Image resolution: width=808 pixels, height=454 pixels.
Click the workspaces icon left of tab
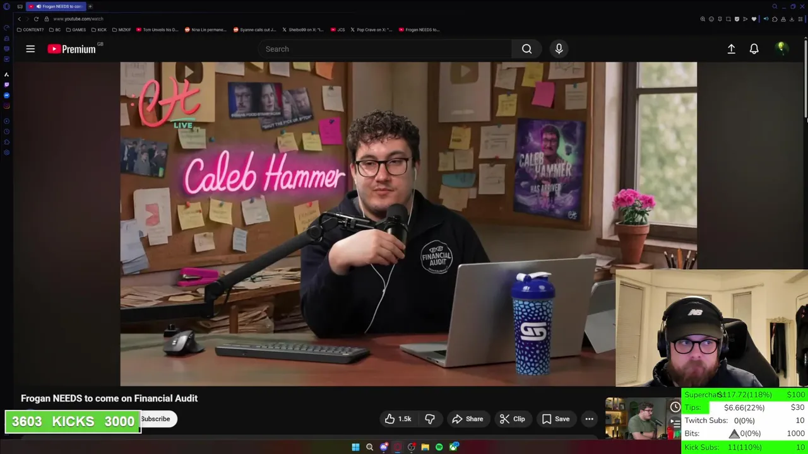click(20, 6)
